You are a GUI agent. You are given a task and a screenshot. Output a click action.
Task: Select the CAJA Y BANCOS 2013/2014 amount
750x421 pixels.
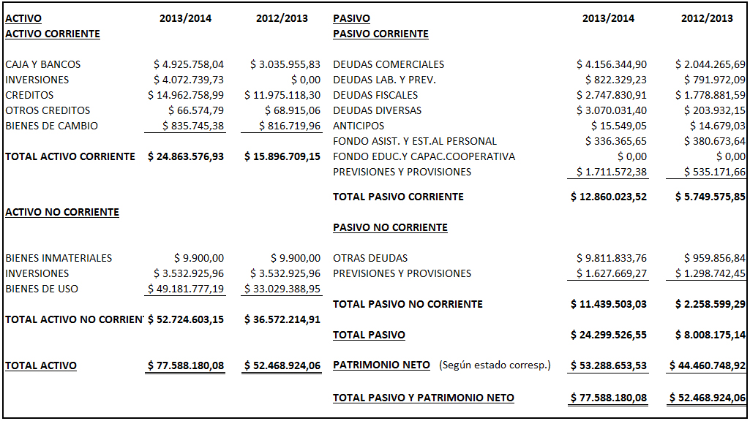pyautogui.click(x=189, y=64)
